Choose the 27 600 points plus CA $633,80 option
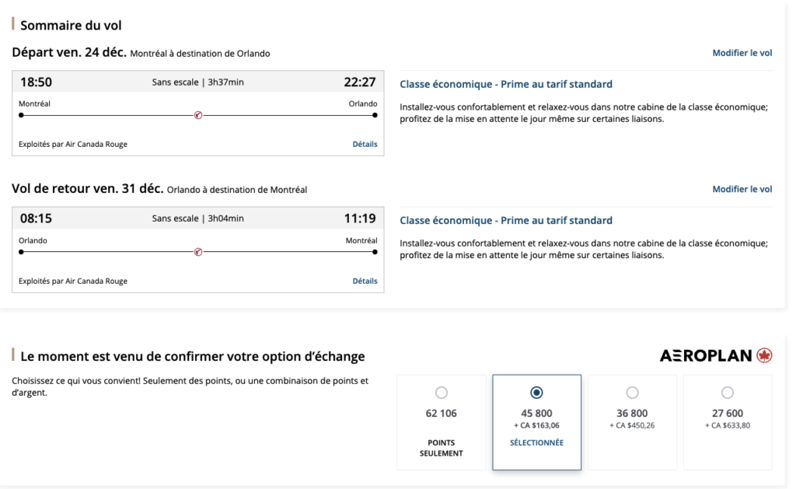 click(x=728, y=393)
